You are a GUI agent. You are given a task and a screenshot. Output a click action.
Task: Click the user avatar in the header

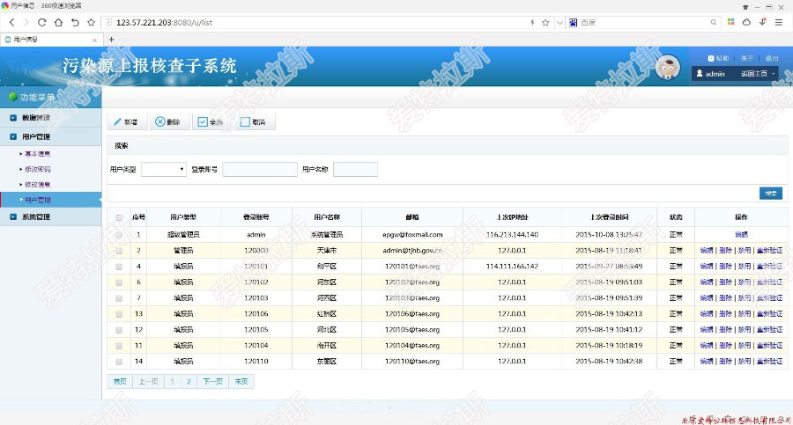coord(669,66)
